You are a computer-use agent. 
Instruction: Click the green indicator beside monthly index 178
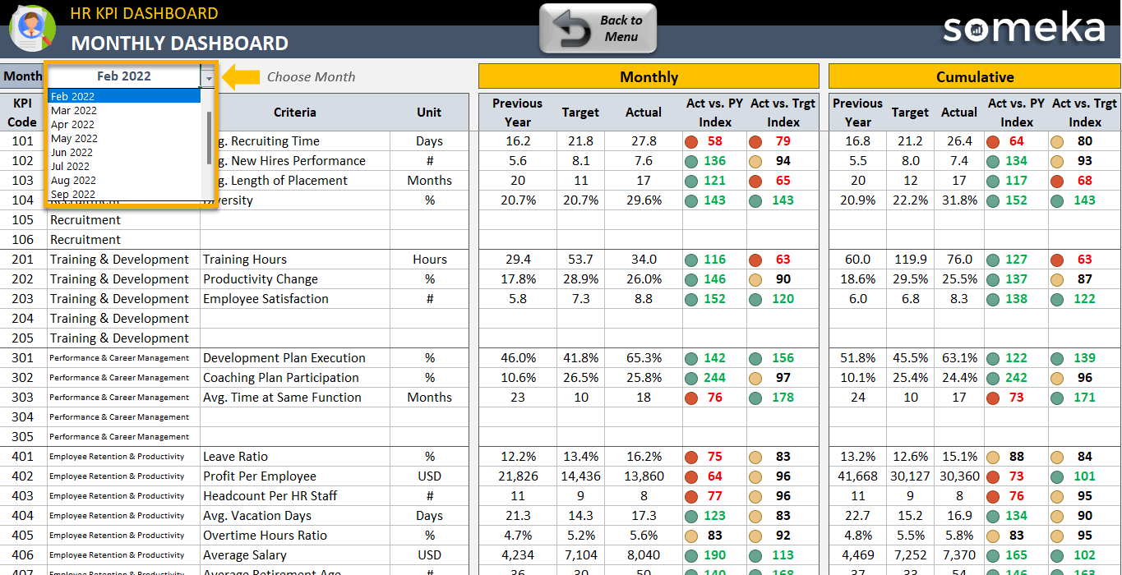tap(755, 398)
